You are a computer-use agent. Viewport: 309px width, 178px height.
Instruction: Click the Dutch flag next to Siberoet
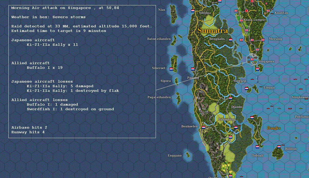coord(171,69)
